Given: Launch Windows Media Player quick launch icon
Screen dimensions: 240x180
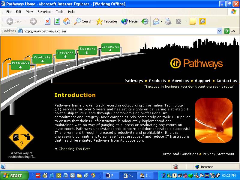Looking at the screenshot, I should [93, 175].
